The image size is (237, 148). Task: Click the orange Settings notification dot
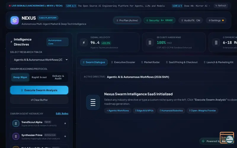(223, 20)
